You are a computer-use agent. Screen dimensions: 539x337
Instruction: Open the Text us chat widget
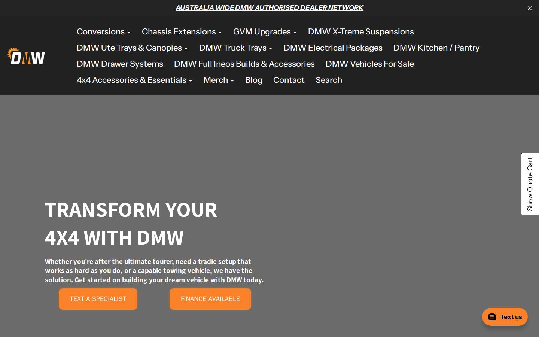point(505,317)
